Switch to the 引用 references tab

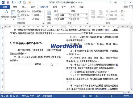click(55, 7)
